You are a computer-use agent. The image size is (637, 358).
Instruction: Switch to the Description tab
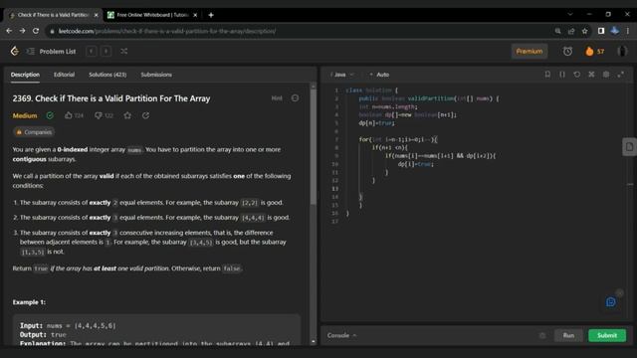[25, 75]
